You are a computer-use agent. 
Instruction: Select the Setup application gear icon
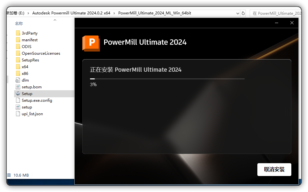click(x=18, y=93)
